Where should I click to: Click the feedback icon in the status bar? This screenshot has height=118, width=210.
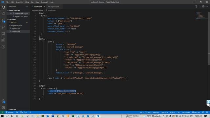[x=203, y=112]
